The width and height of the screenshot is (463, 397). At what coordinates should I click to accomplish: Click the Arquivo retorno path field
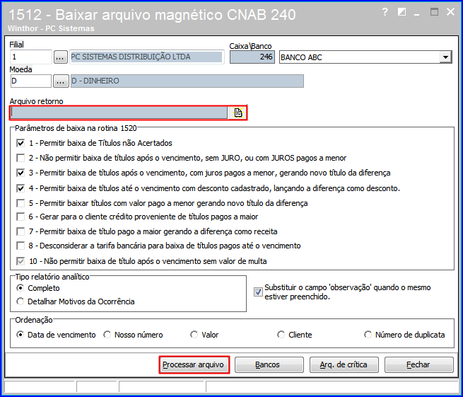[119, 113]
